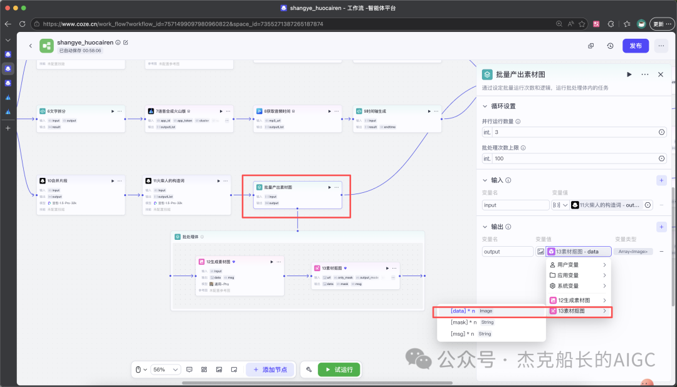Open more menu on 7语音合成火山版 node
The width and height of the screenshot is (677, 387).
(x=228, y=111)
